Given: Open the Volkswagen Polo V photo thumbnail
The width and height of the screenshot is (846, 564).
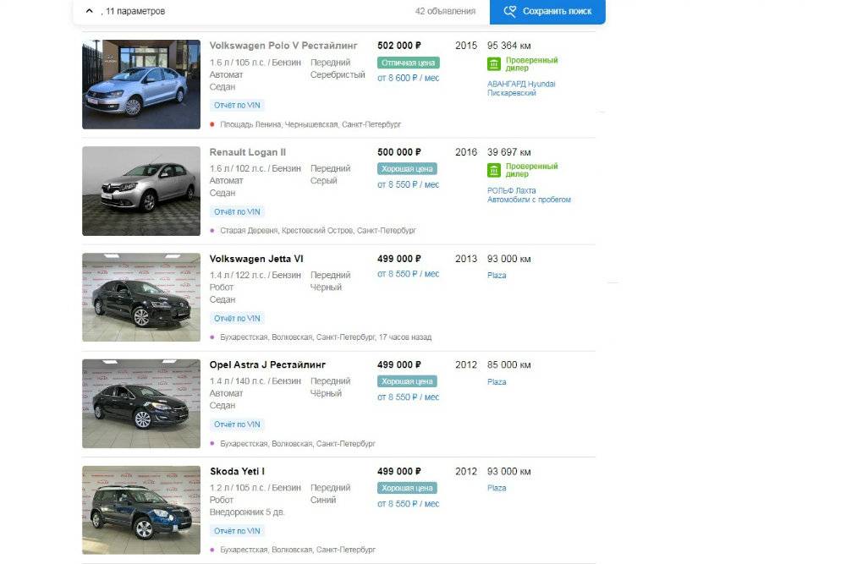Looking at the screenshot, I should pyautogui.click(x=141, y=84).
